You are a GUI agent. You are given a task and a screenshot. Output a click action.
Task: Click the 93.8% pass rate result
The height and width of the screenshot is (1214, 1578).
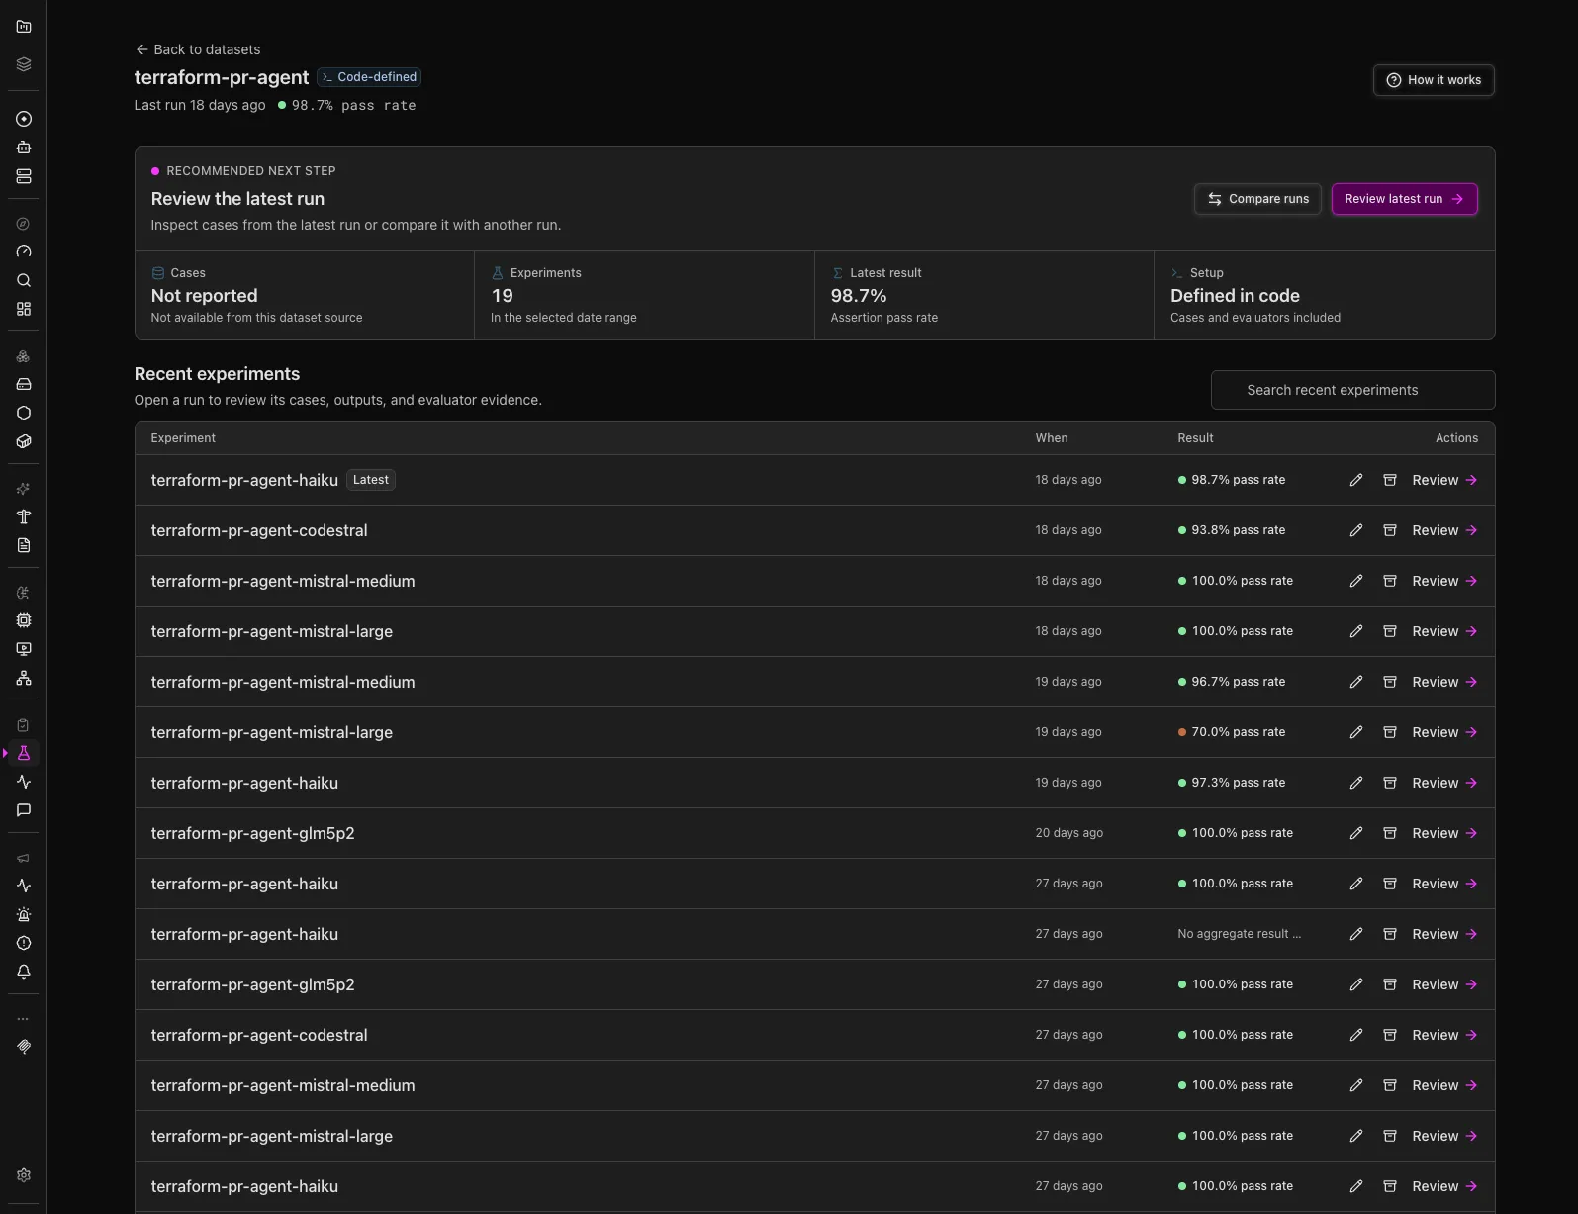[x=1232, y=530]
